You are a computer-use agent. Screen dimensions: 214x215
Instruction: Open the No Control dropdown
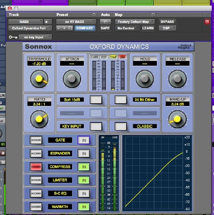[x=128, y=28]
